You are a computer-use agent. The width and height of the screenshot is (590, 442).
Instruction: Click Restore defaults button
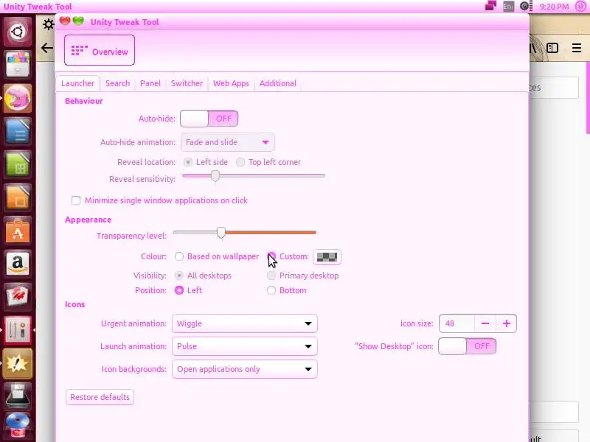pos(100,397)
